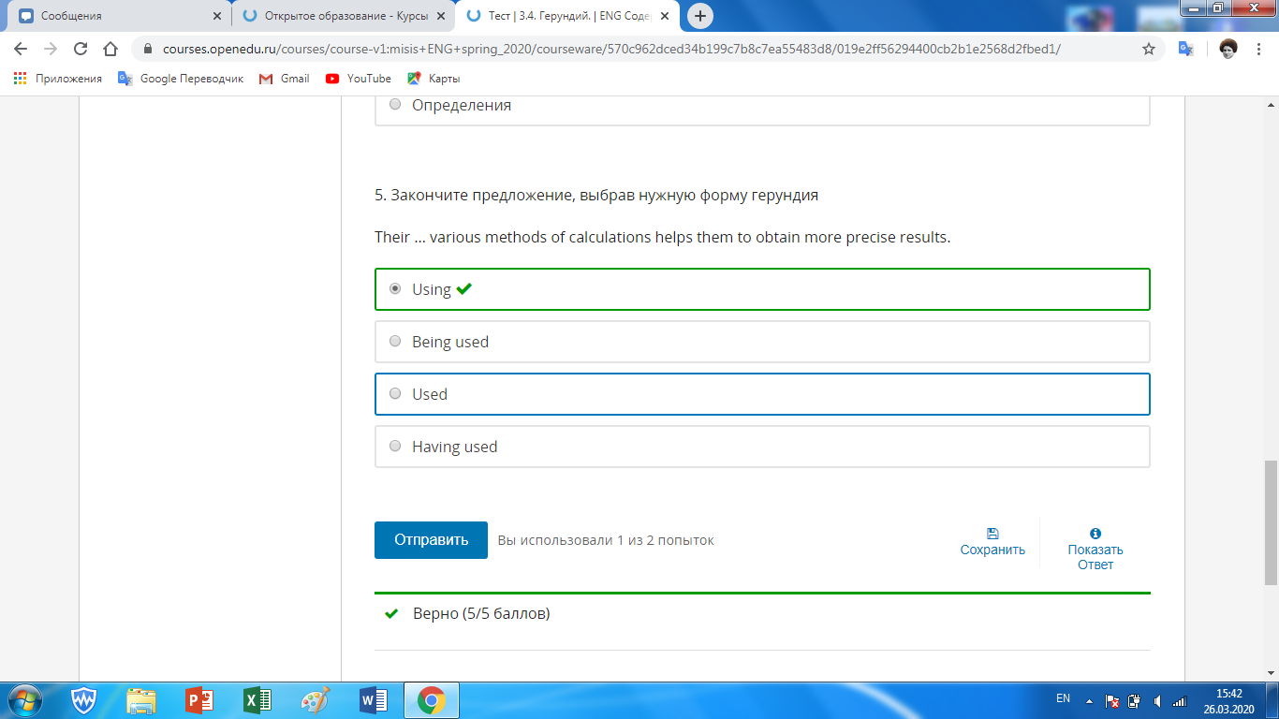The height and width of the screenshot is (719, 1279).
Task: Click the address bar URL
Action: 610,50
